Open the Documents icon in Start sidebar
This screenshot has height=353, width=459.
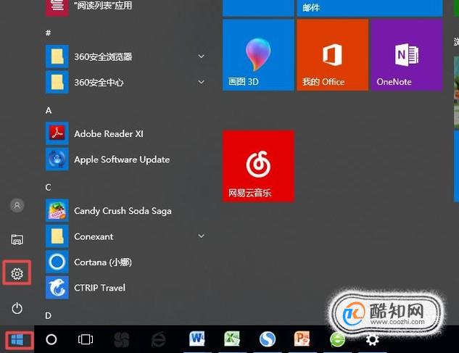tap(17, 239)
